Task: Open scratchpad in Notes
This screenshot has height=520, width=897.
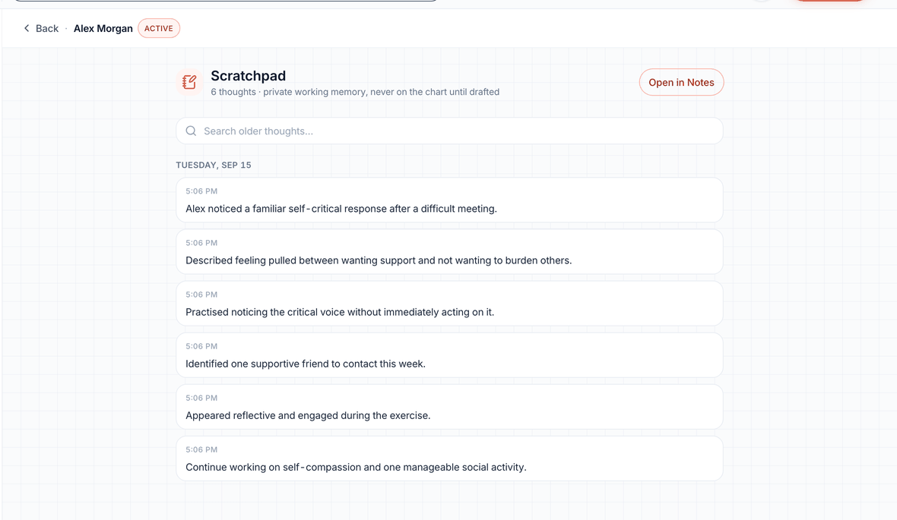Action: pyautogui.click(x=681, y=82)
